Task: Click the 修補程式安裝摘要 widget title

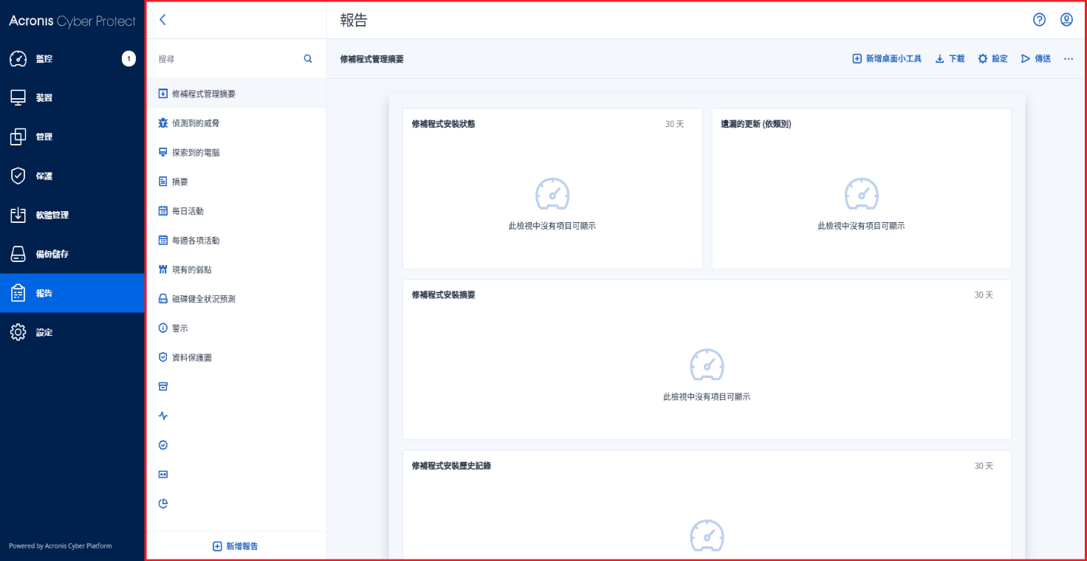Action: click(443, 295)
